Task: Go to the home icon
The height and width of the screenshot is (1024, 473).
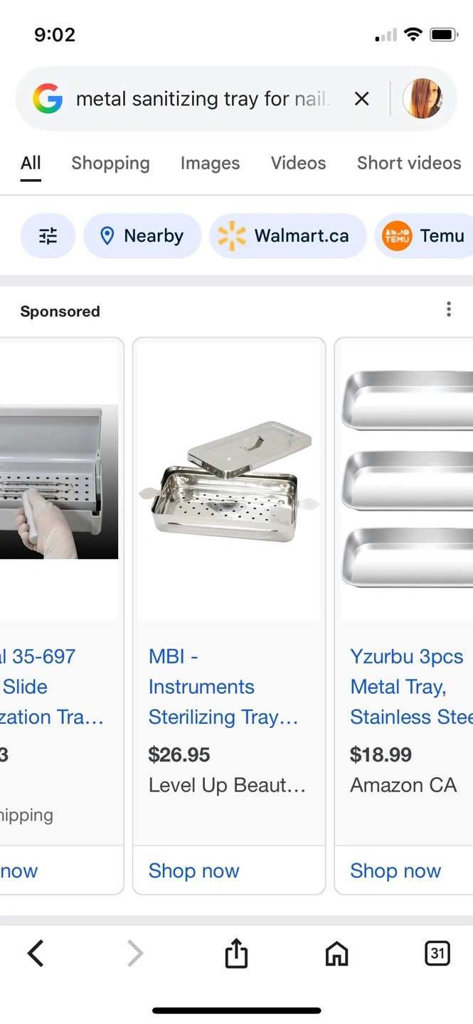Action: click(x=336, y=953)
